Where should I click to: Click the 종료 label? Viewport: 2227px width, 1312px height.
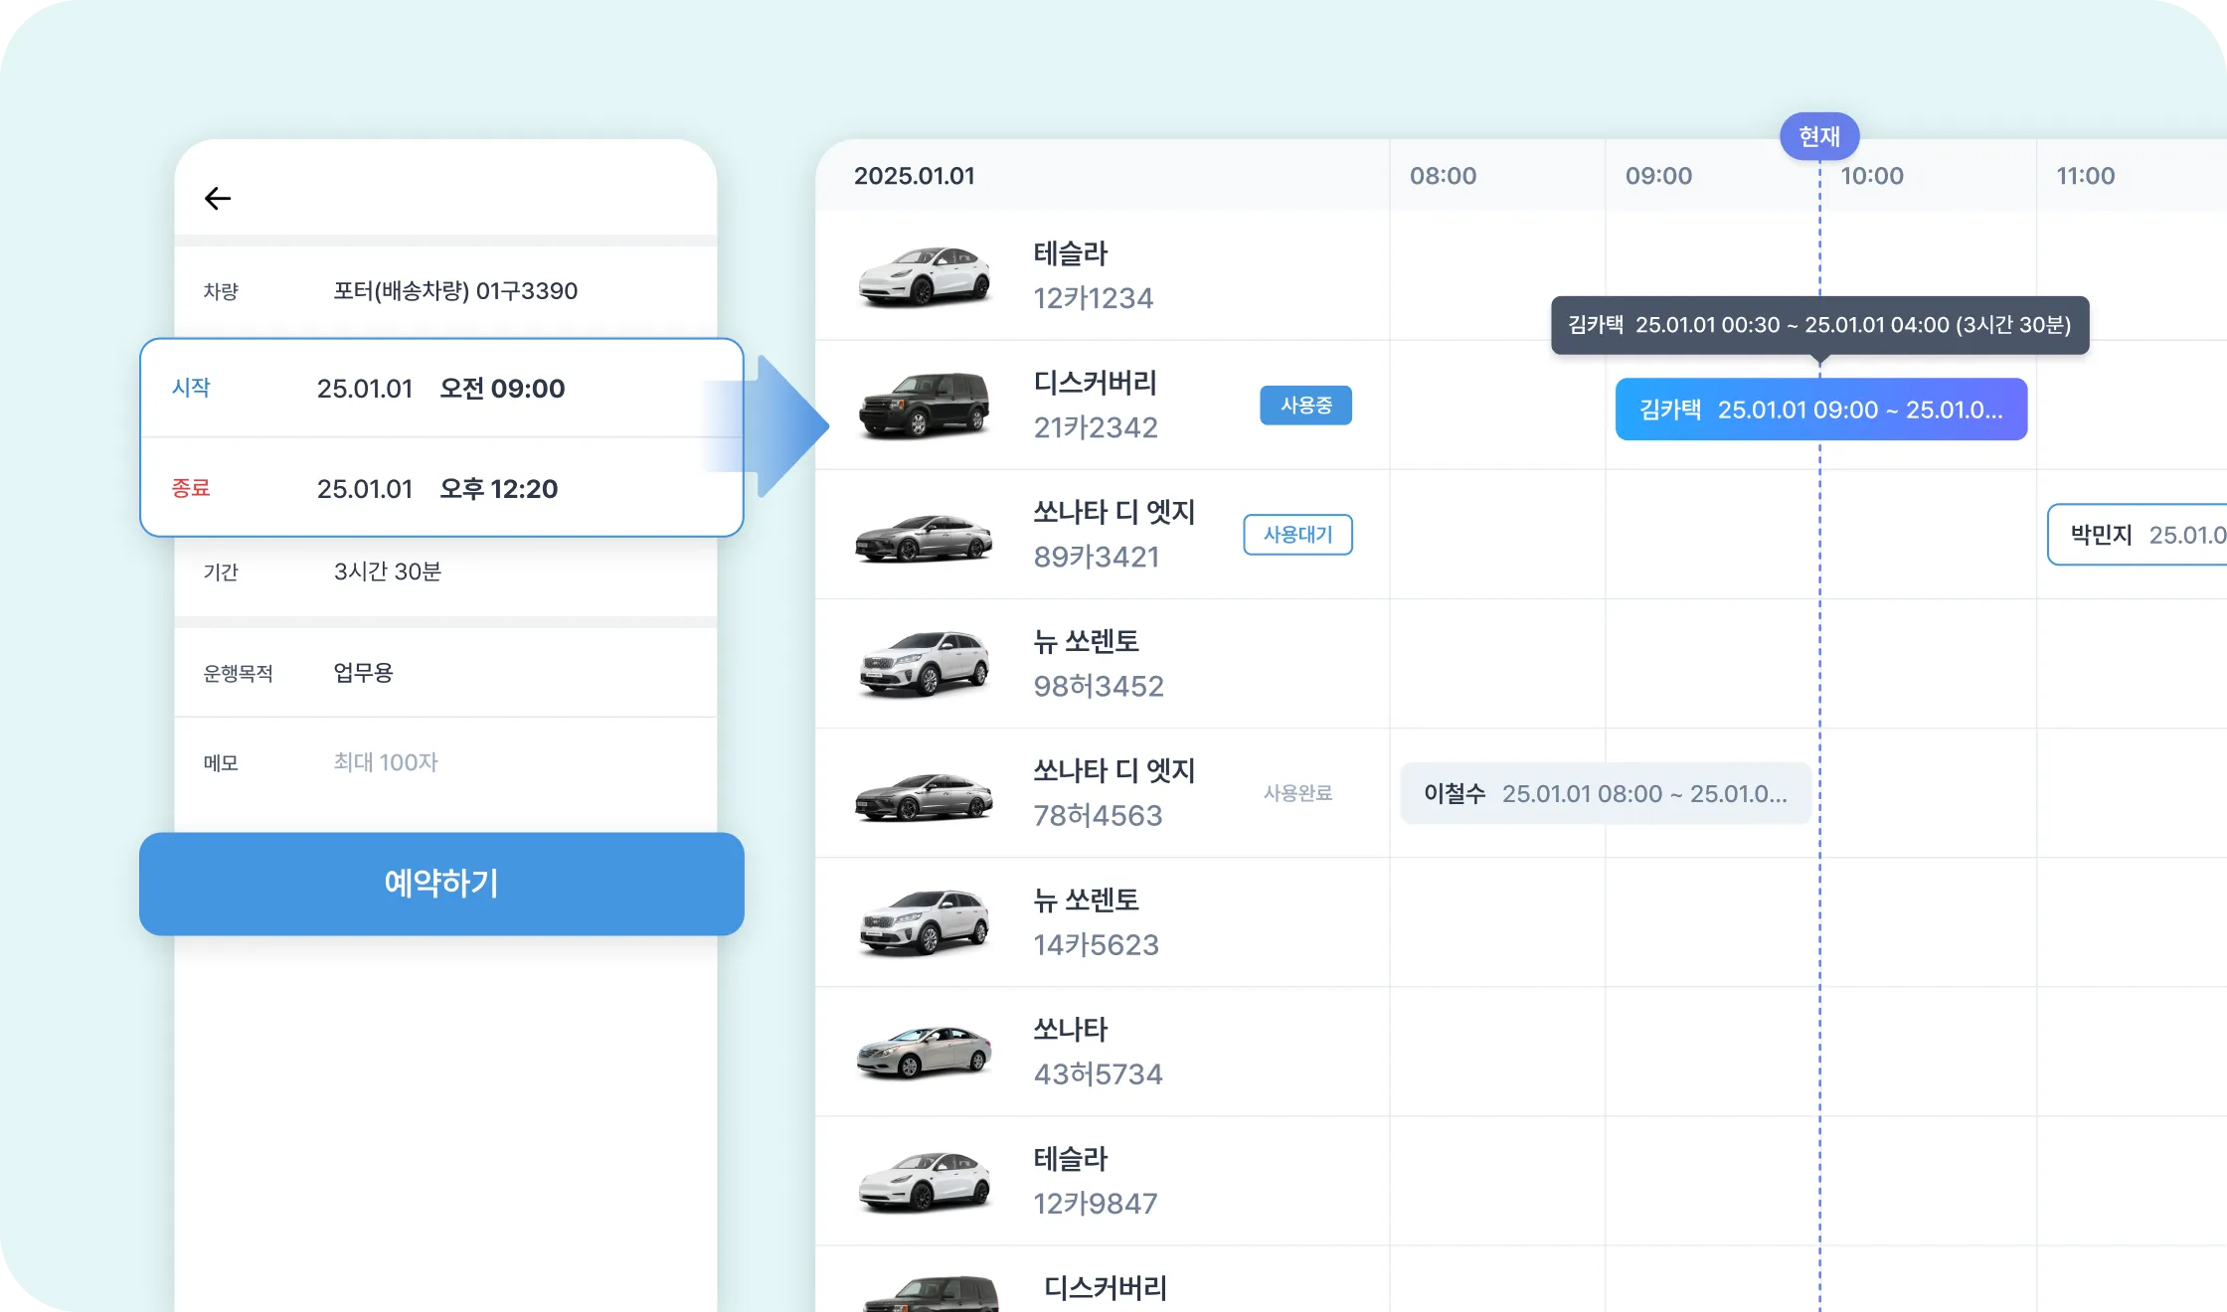[191, 488]
